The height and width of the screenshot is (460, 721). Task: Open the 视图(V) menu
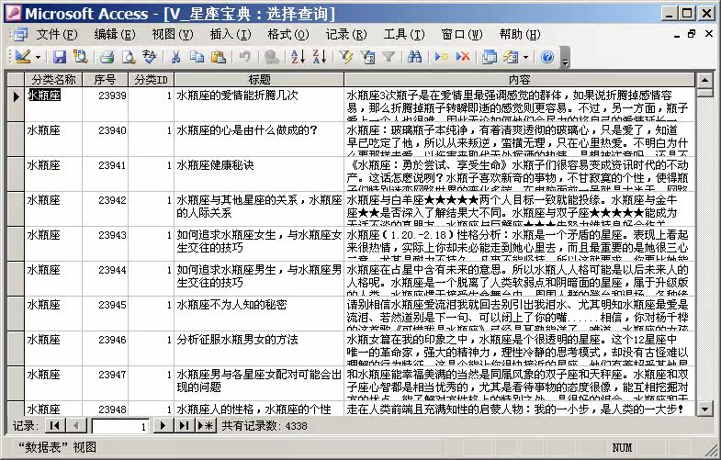(x=173, y=35)
